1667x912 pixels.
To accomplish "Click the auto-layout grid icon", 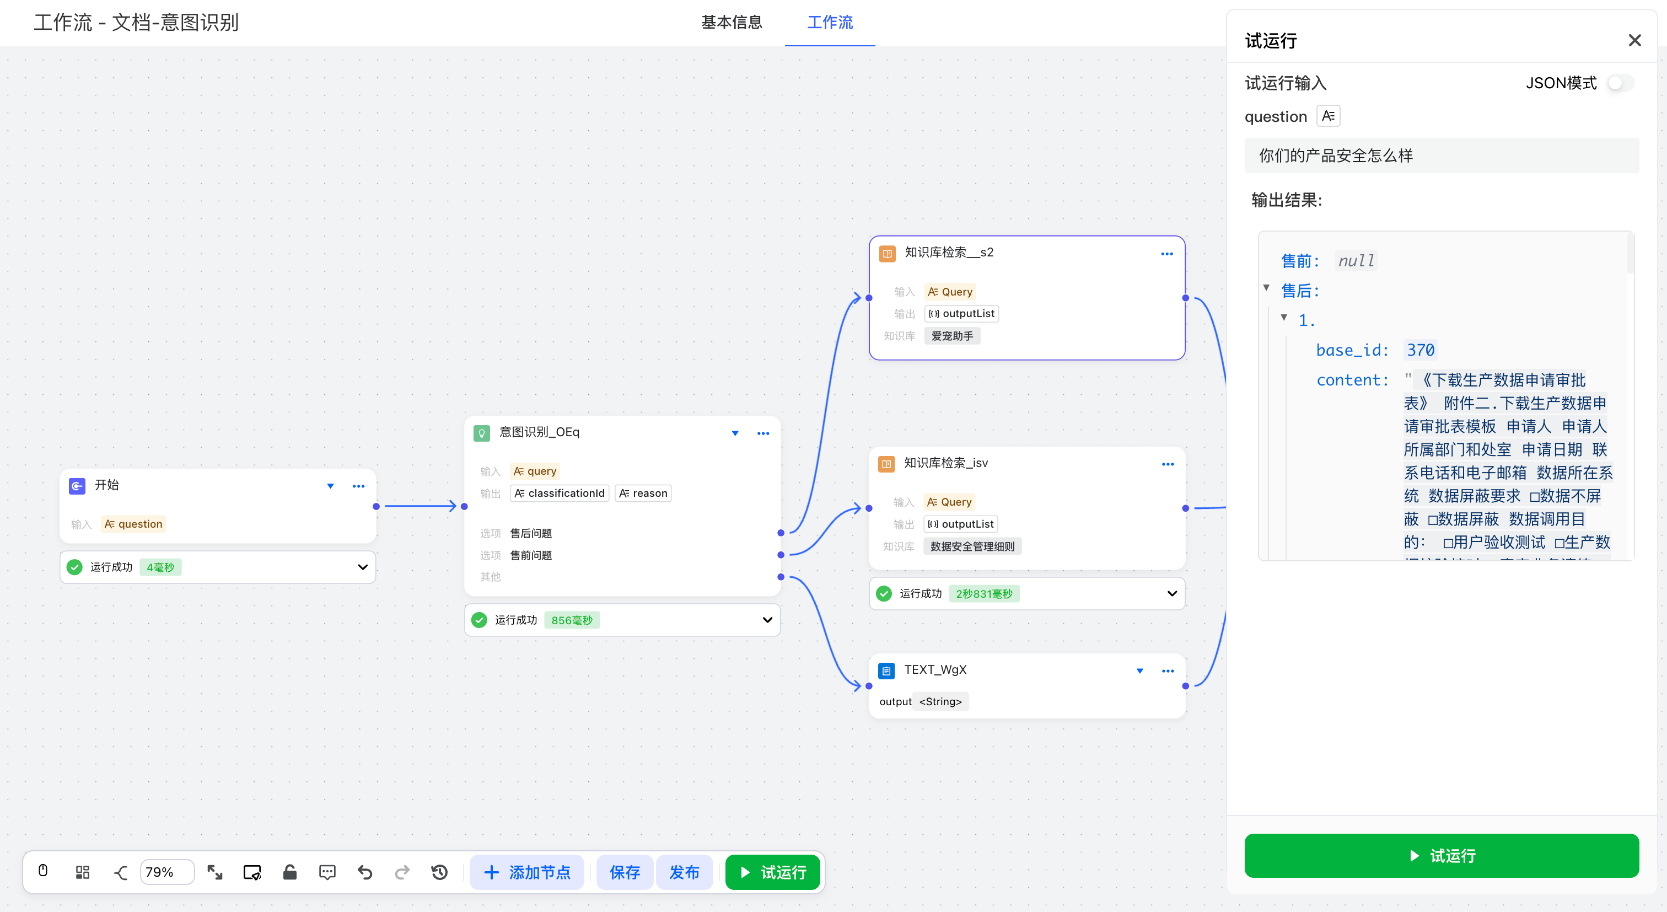I will click(82, 872).
